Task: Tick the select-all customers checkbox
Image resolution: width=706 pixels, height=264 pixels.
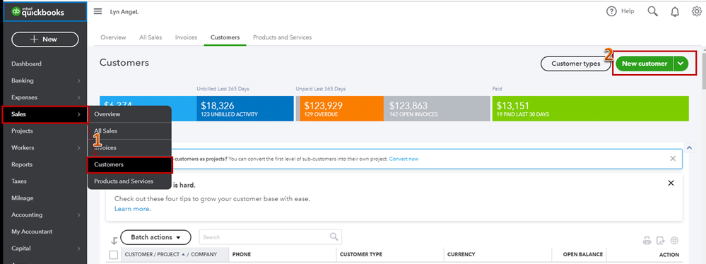Action: [114, 255]
